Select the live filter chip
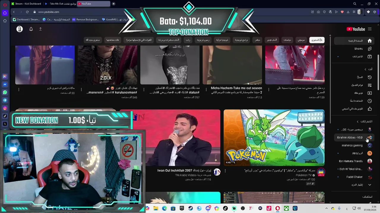 257,40
